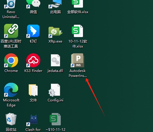The image size is (153, 132).
Task: Select the jedata.dll file icon
Action: click(55, 60)
